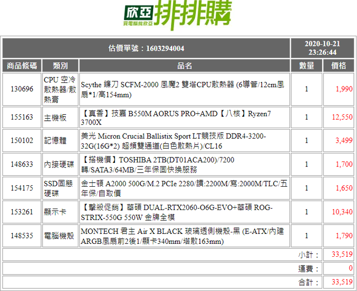Select barcode 153261
The image size is (357, 291).
(x=22, y=212)
